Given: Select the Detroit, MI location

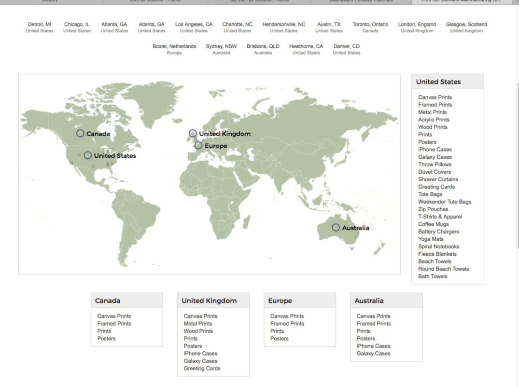Looking at the screenshot, I should (40, 28).
